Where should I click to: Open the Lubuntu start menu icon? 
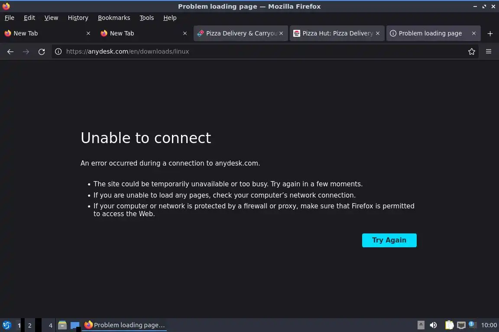[x=6, y=325]
